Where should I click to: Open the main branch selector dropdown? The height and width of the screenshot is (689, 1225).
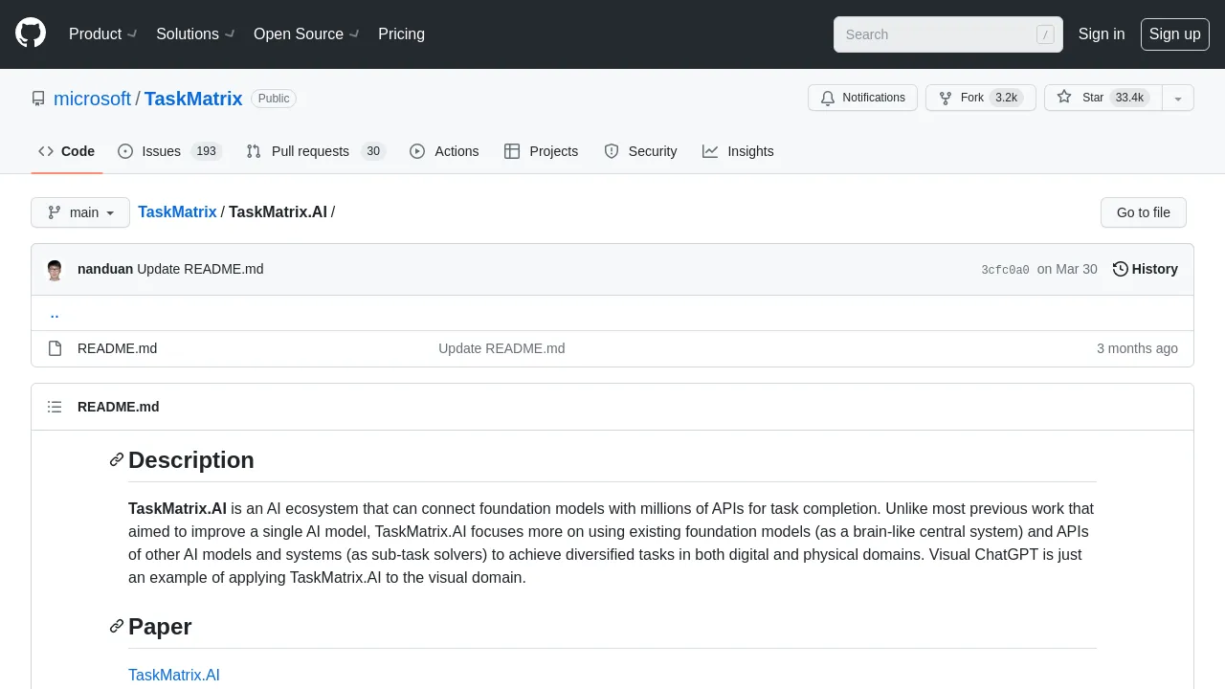click(x=80, y=212)
